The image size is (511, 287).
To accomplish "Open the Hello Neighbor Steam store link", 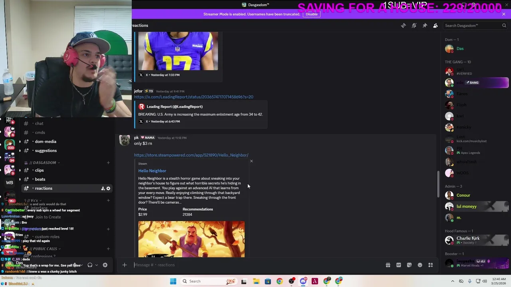I will pos(191,155).
